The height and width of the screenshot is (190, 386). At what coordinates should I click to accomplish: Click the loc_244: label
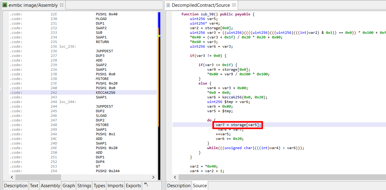point(68,102)
